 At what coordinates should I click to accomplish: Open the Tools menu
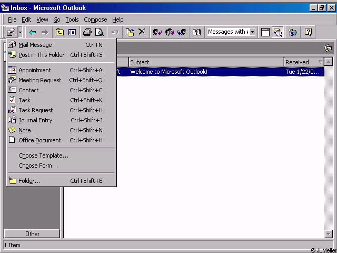coord(72,20)
